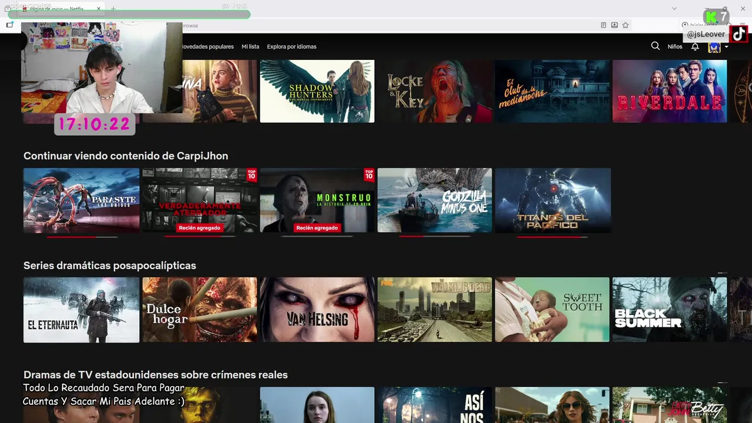
Task: Open Netflix search magnifier icon
Action: [x=656, y=46]
